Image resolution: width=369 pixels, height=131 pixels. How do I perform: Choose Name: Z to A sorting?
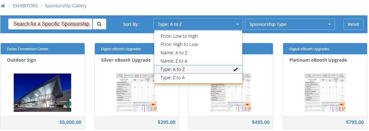pyautogui.click(x=174, y=61)
